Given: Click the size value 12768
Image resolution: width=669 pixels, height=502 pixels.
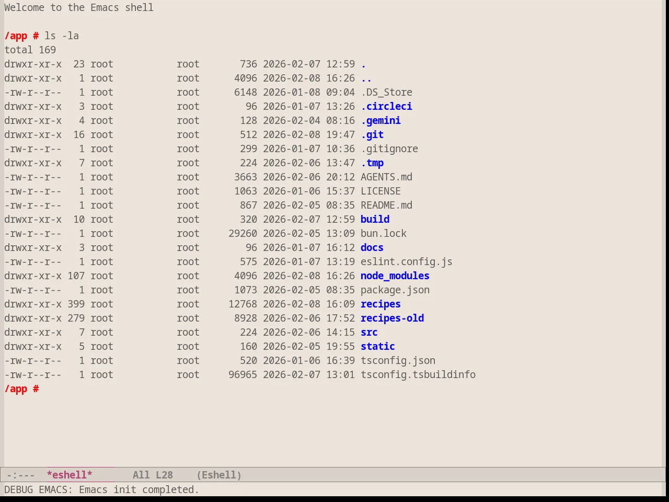Looking at the screenshot, I should (x=243, y=304).
